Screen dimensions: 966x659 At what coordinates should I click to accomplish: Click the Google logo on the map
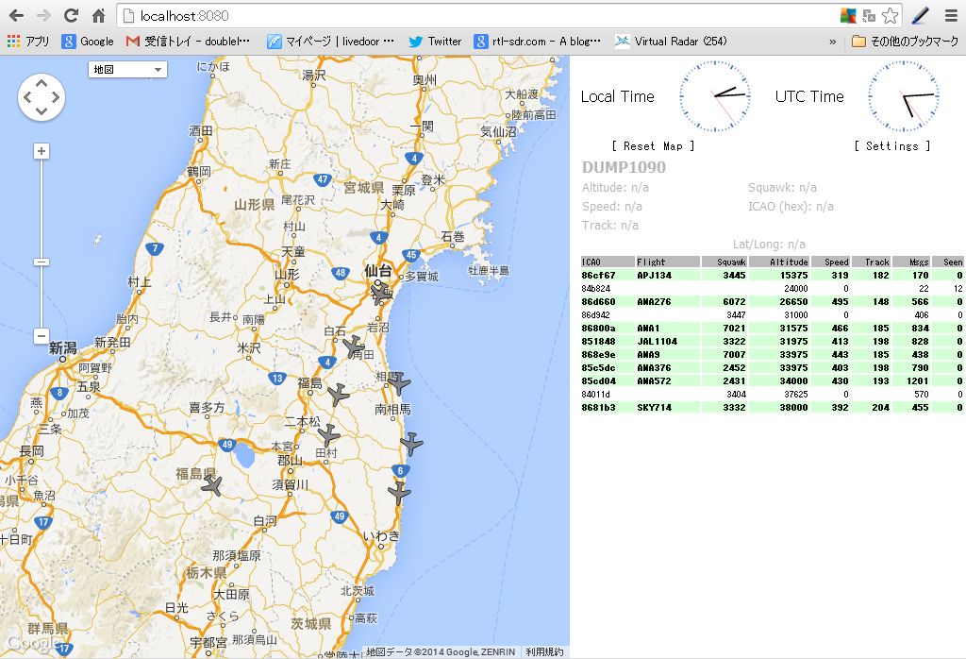pos(34,643)
